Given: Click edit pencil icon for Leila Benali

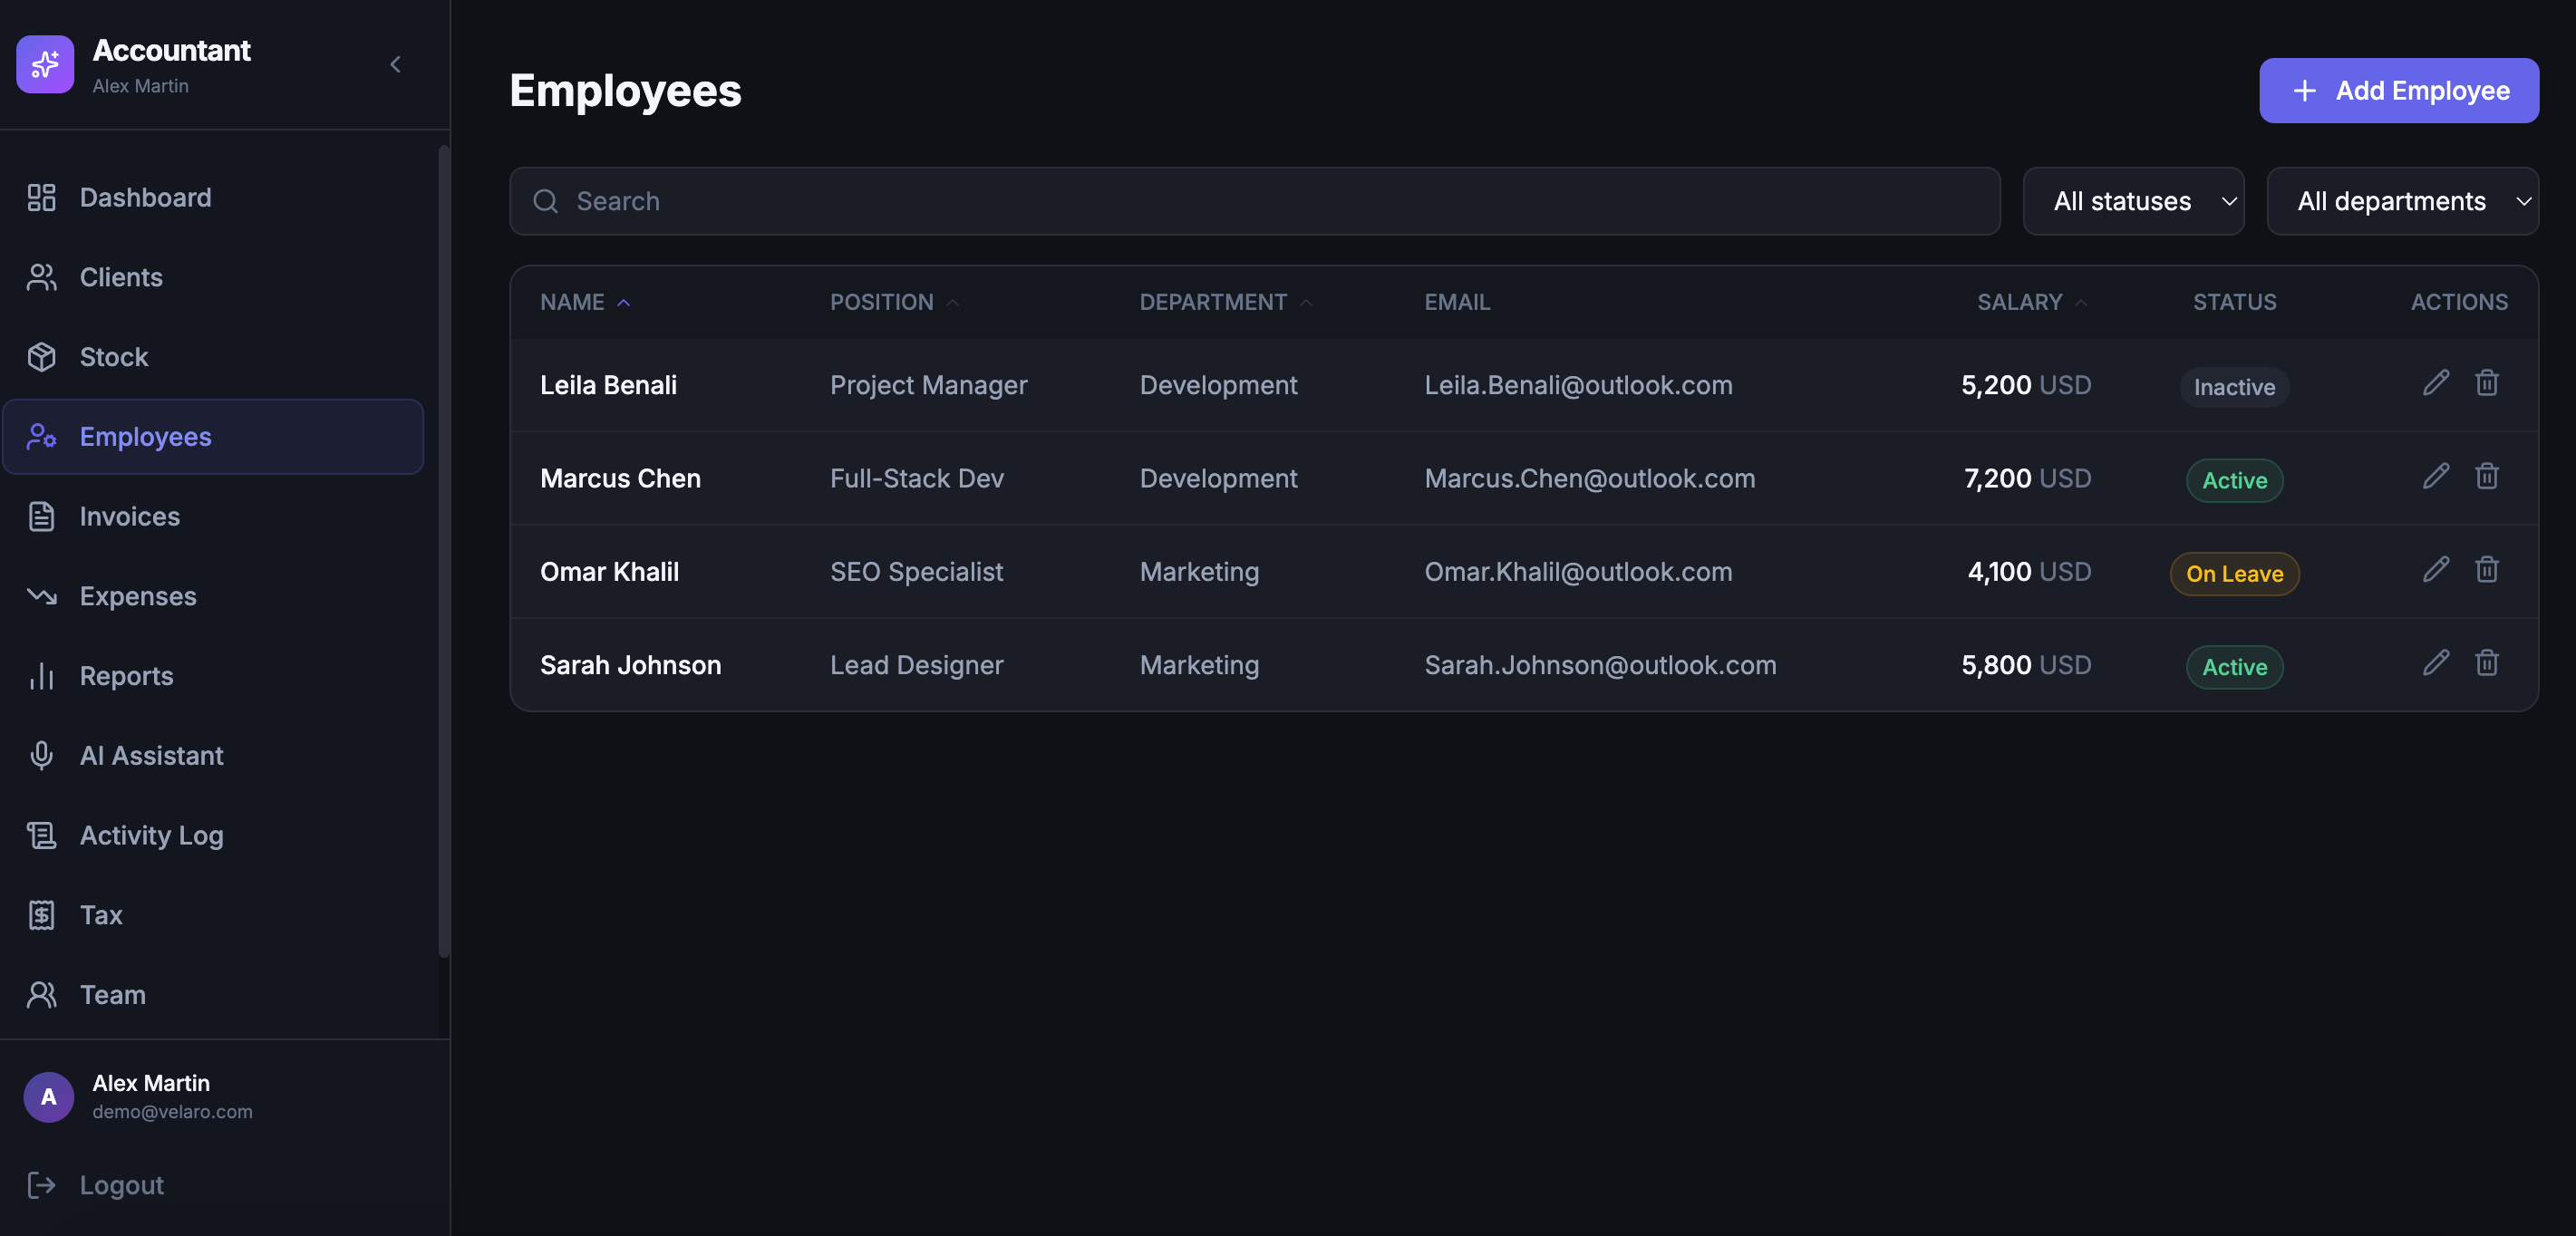Looking at the screenshot, I should [x=2436, y=383].
